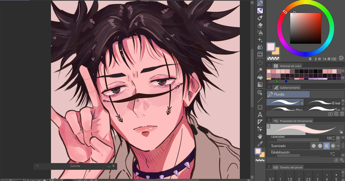This screenshot has width=345, height=181.
Task: Switch to the Tamaño del pincel tab
Action: [287, 168]
